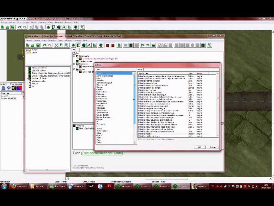Image resolution: width=274 pixels, height=206 pixels.
Task: Click the horizontal scrollbar under trigger list panel
Action: tap(47, 170)
